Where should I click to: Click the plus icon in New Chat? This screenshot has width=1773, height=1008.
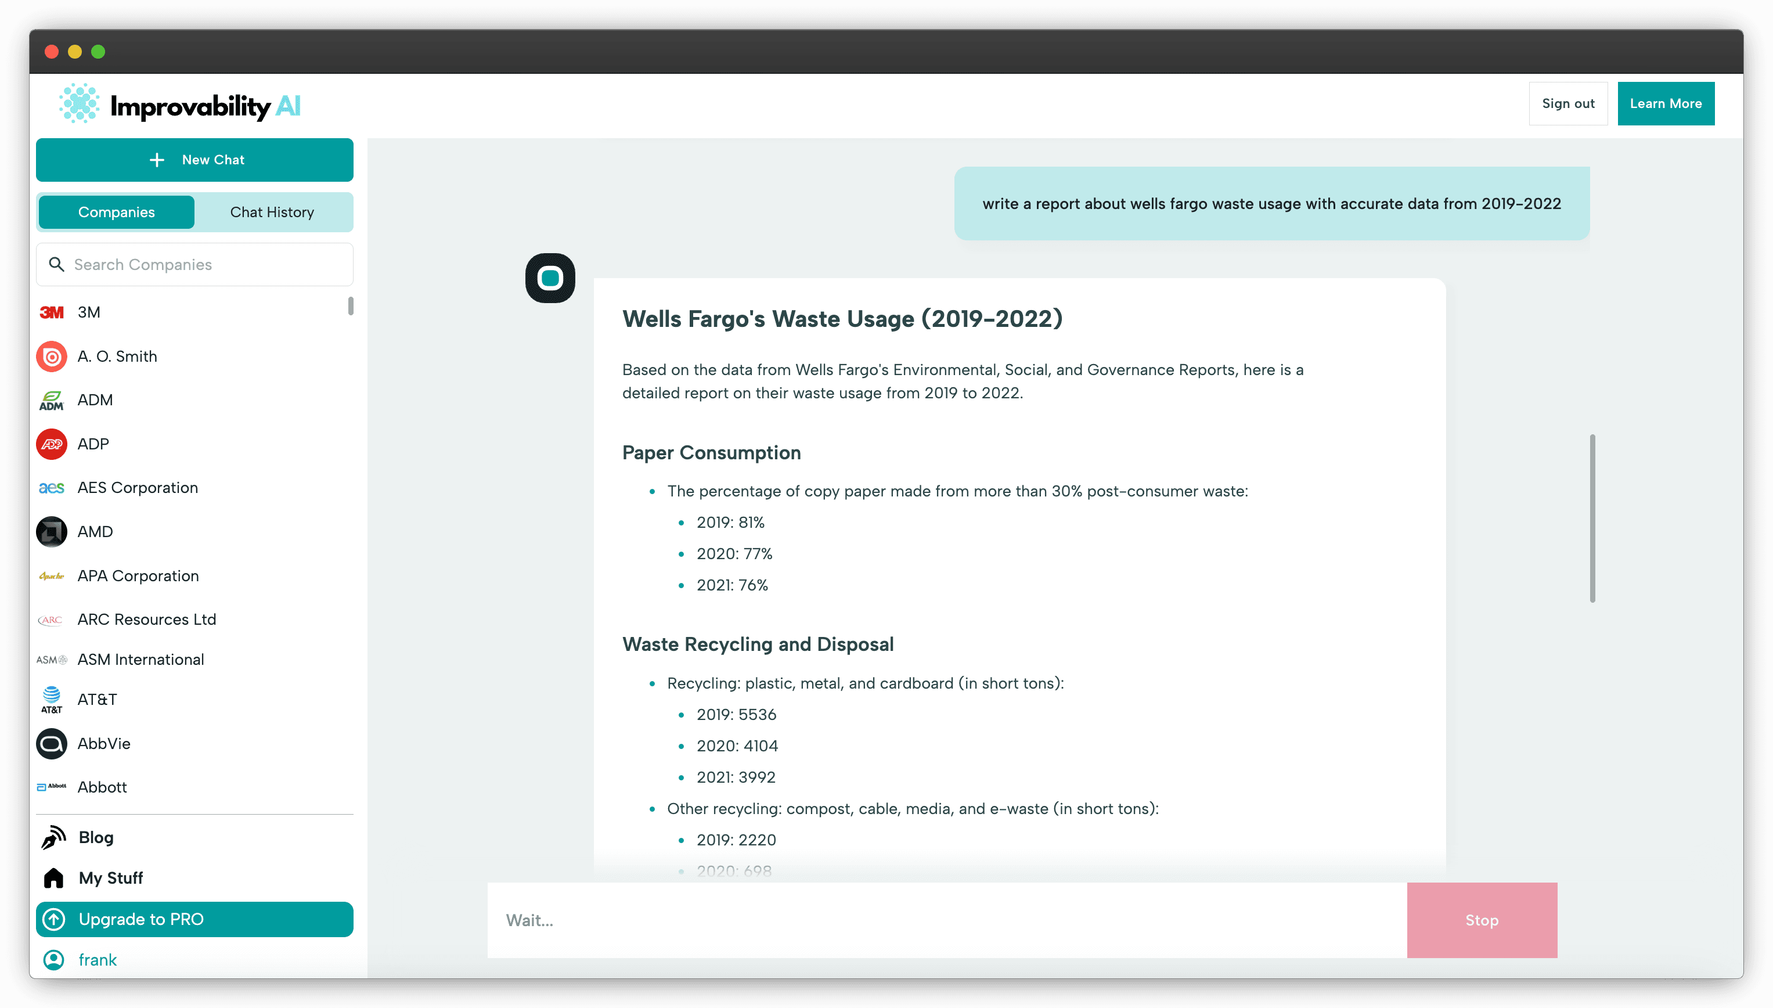[157, 160]
